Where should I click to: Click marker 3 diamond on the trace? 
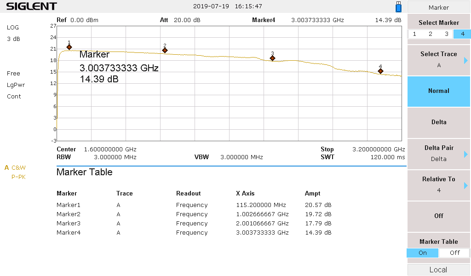pos(272,58)
